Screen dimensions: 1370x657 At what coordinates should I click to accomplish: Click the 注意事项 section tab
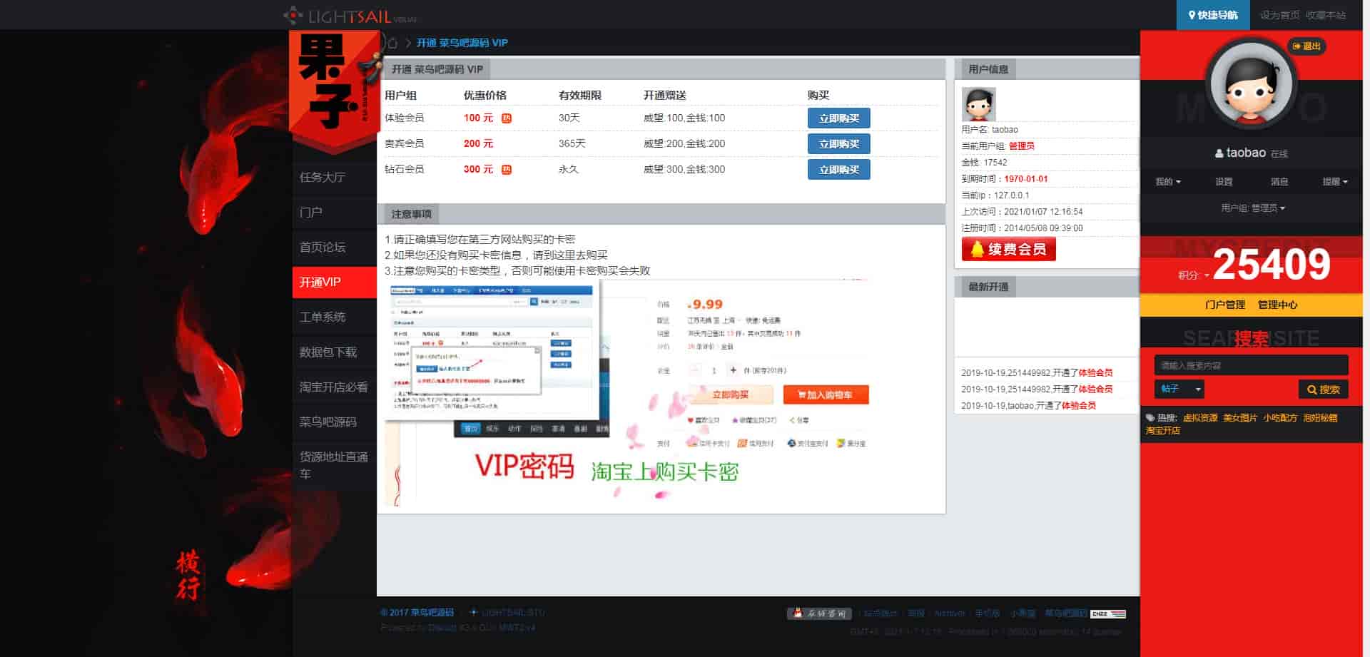[411, 214]
